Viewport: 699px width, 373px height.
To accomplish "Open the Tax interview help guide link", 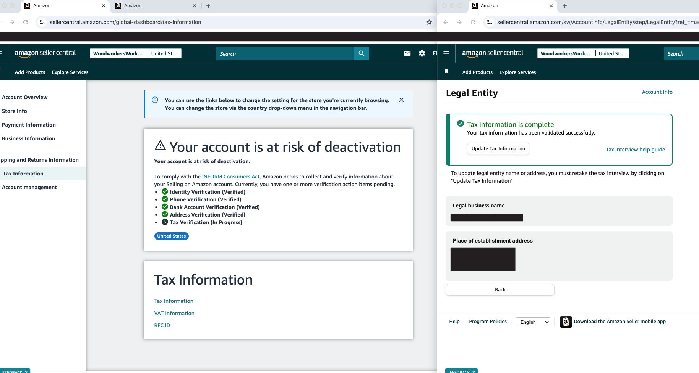I will [635, 150].
